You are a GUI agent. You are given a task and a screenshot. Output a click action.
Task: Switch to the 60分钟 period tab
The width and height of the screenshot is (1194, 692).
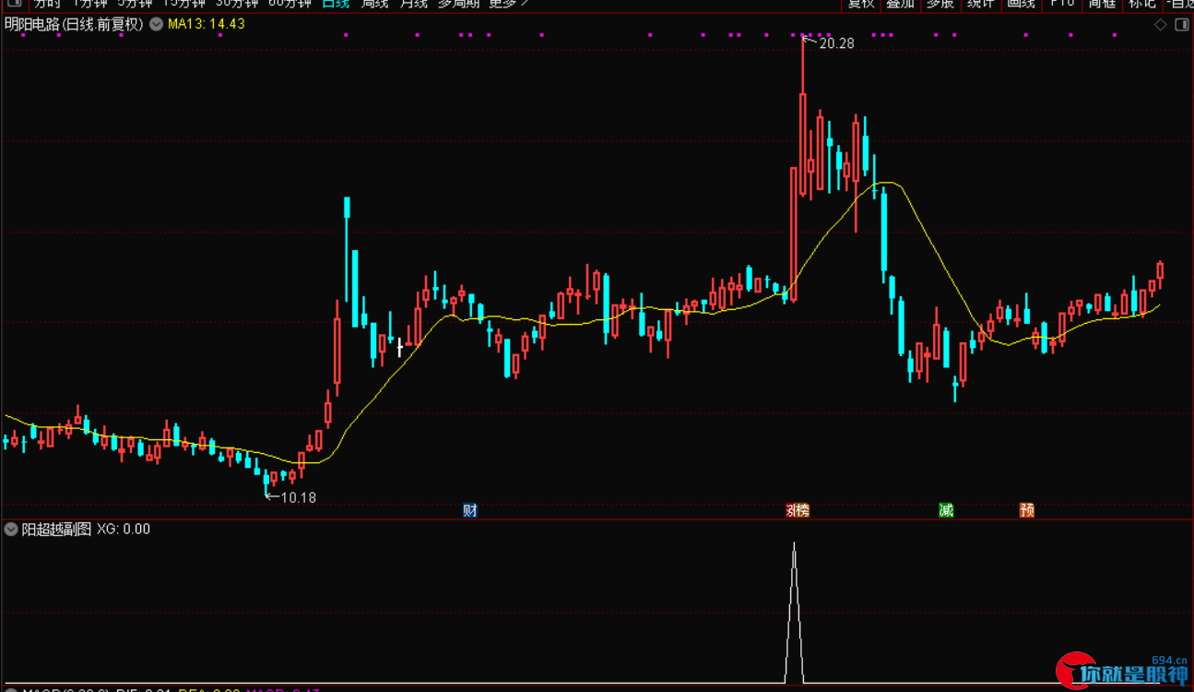(x=289, y=4)
